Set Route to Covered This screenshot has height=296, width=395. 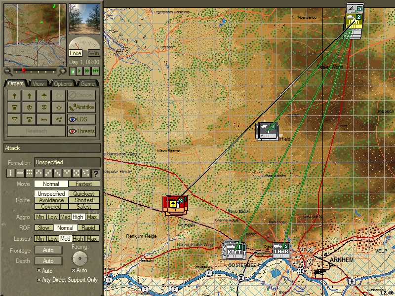(x=51, y=207)
